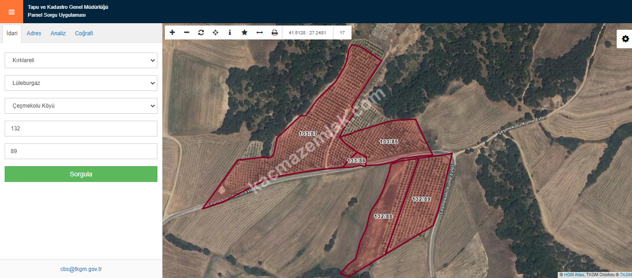Viewport: 632px width, 278px height.
Task: Open the cbs@tkgm.gov.tr email link
Action: (81, 269)
